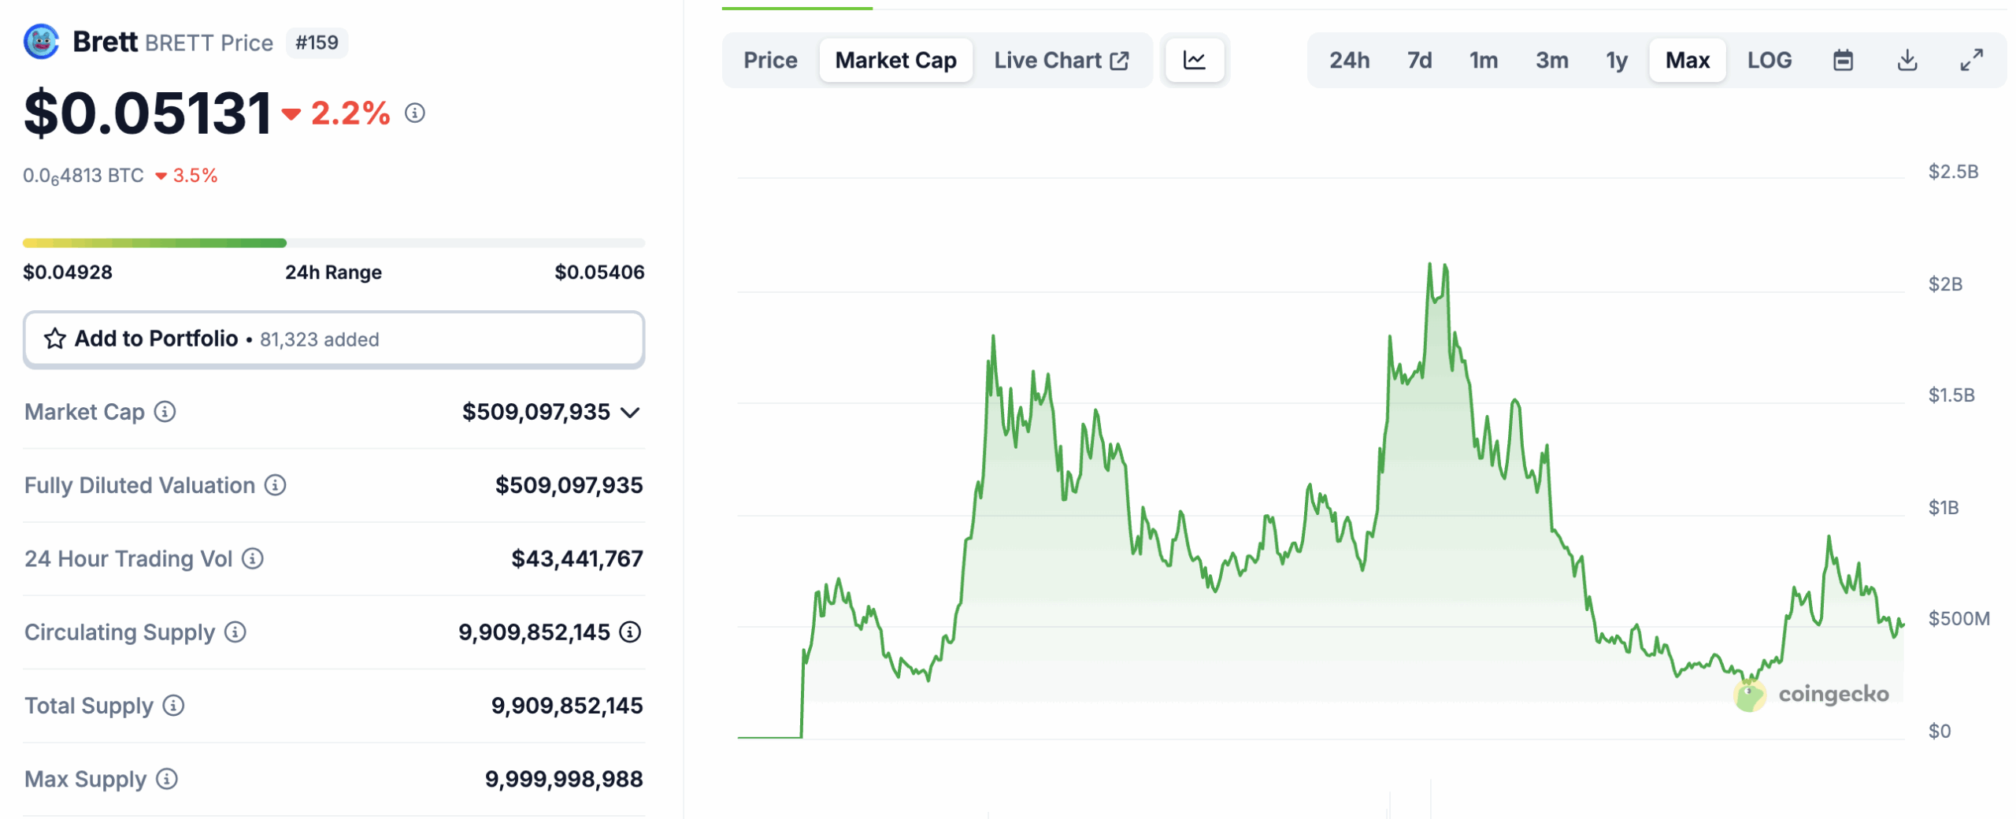Click external link icon on Live Chart
The image size is (2016, 819).
(x=1119, y=61)
